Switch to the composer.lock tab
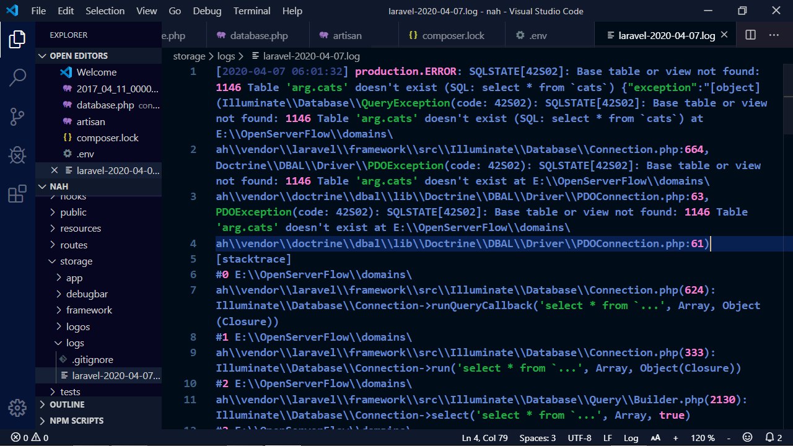The height and width of the screenshot is (446, 793). click(452, 35)
